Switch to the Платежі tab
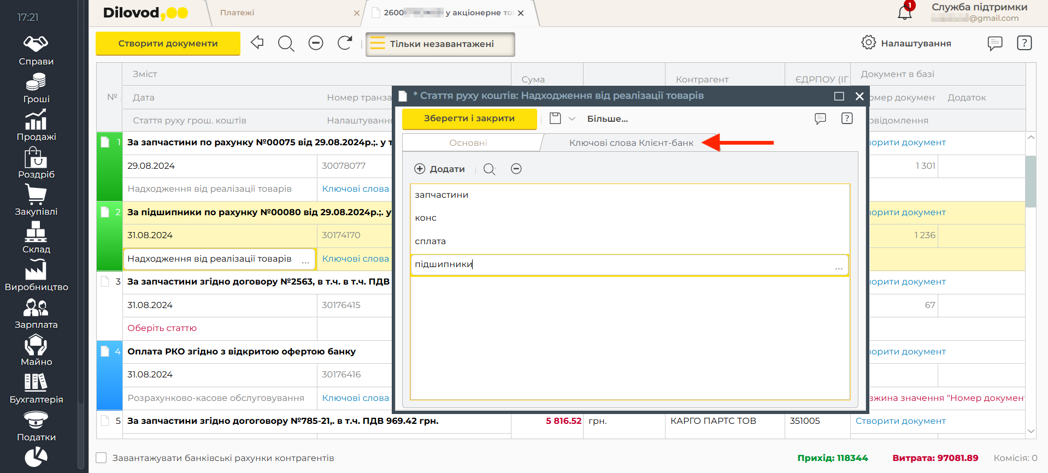The height and width of the screenshot is (473, 1048). click(x=237, y=13)
